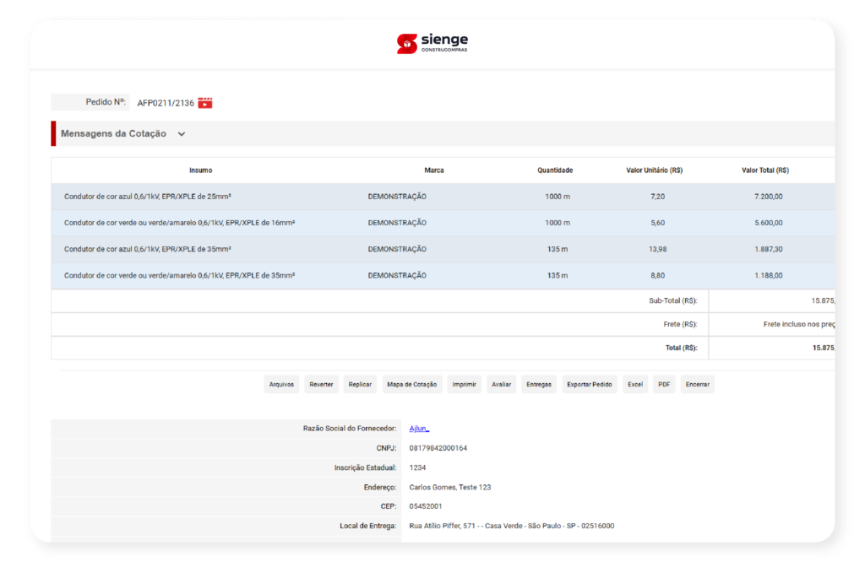Select row Condutor de cor azul 25mm²
This screenshot has width=865, height=562.
pos(443,197)
